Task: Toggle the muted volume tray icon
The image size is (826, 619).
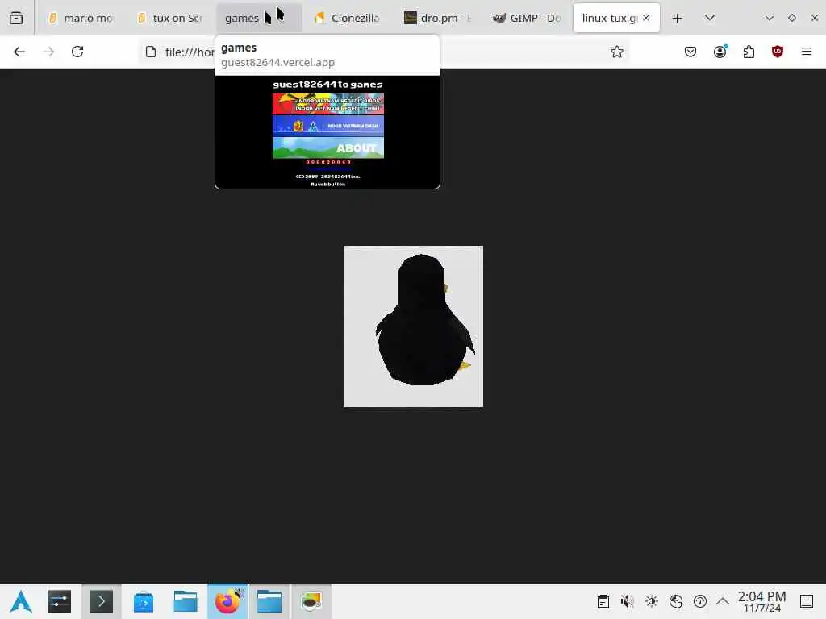Action: tap(627, 601)
